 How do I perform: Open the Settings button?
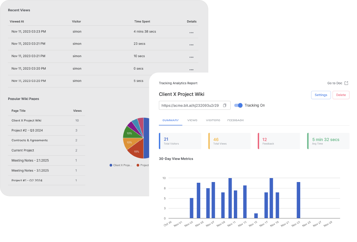coord(321,95)
